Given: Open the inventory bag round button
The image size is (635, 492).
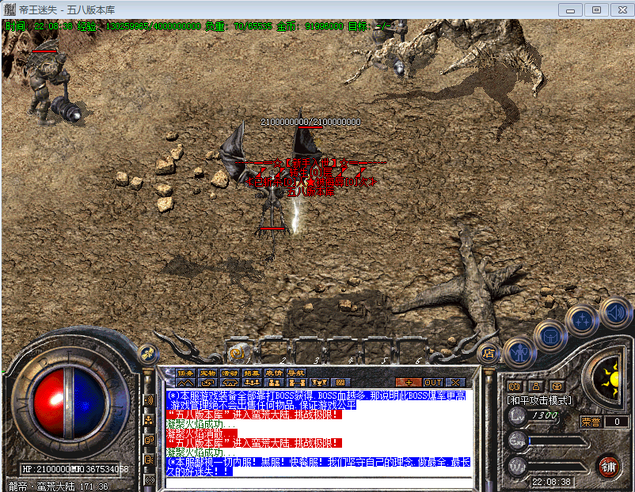Looking at the screenshot, I should (550, 336).
